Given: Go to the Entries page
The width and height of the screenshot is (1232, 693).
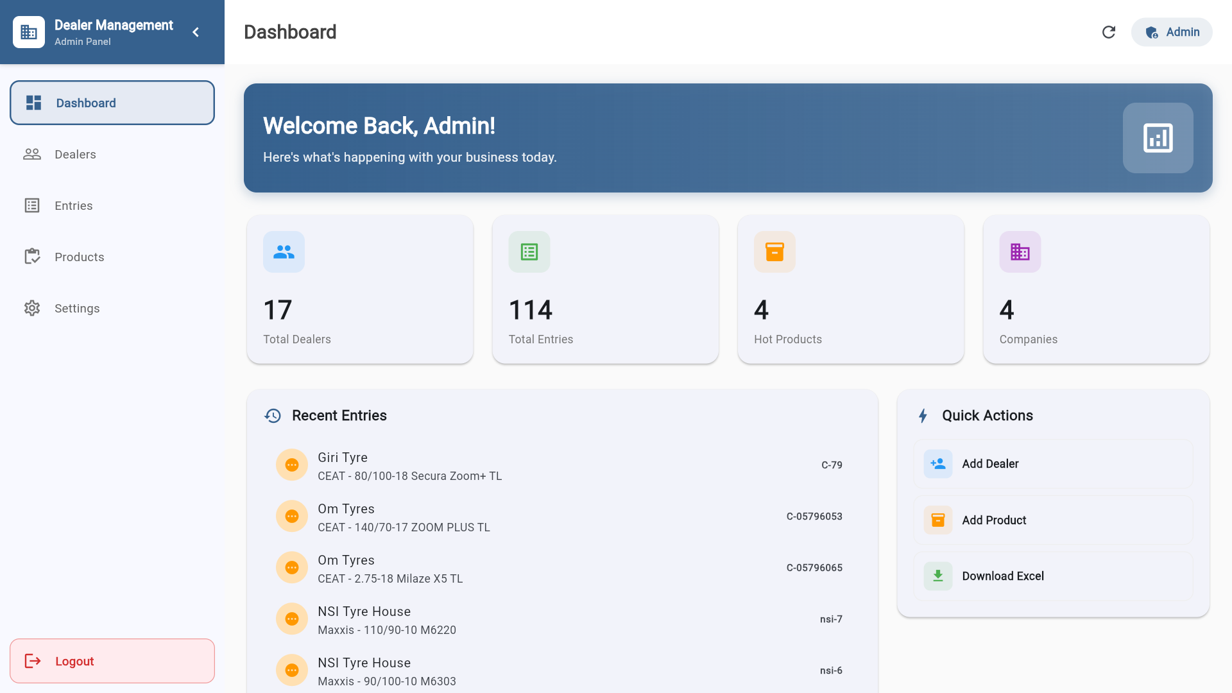Looking at the screenshot, I should 73,205.
